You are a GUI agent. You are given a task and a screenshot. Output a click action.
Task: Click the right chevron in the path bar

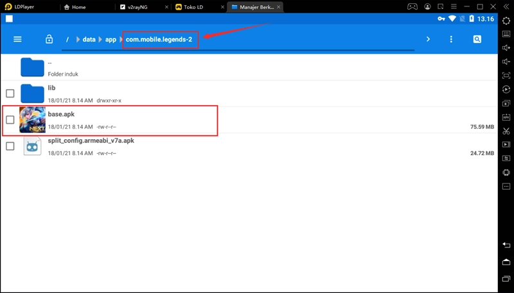428,39
